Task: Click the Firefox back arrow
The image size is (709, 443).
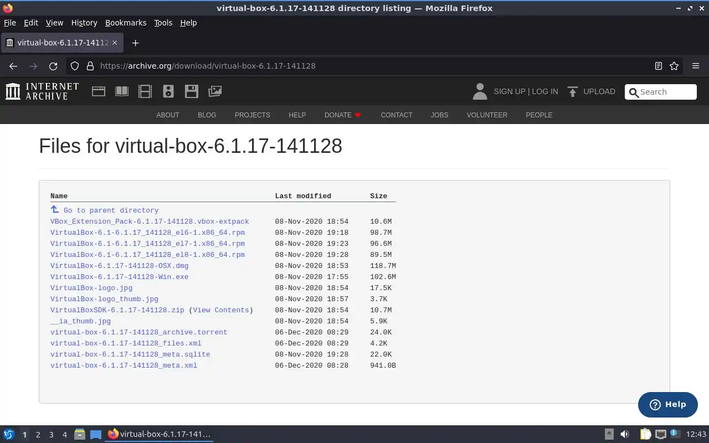Action: click(13, 66)
